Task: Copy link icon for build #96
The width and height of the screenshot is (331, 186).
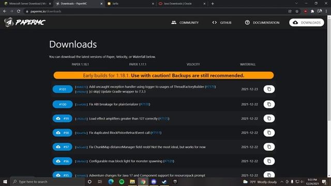Action: click(269, 161)
